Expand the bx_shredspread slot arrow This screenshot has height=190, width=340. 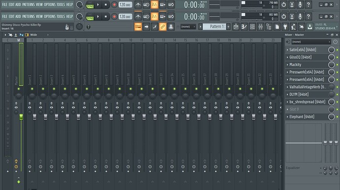point(288,102)
